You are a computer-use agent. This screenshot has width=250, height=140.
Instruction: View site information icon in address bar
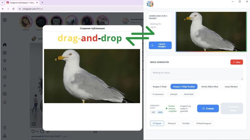tap(20, 9)
